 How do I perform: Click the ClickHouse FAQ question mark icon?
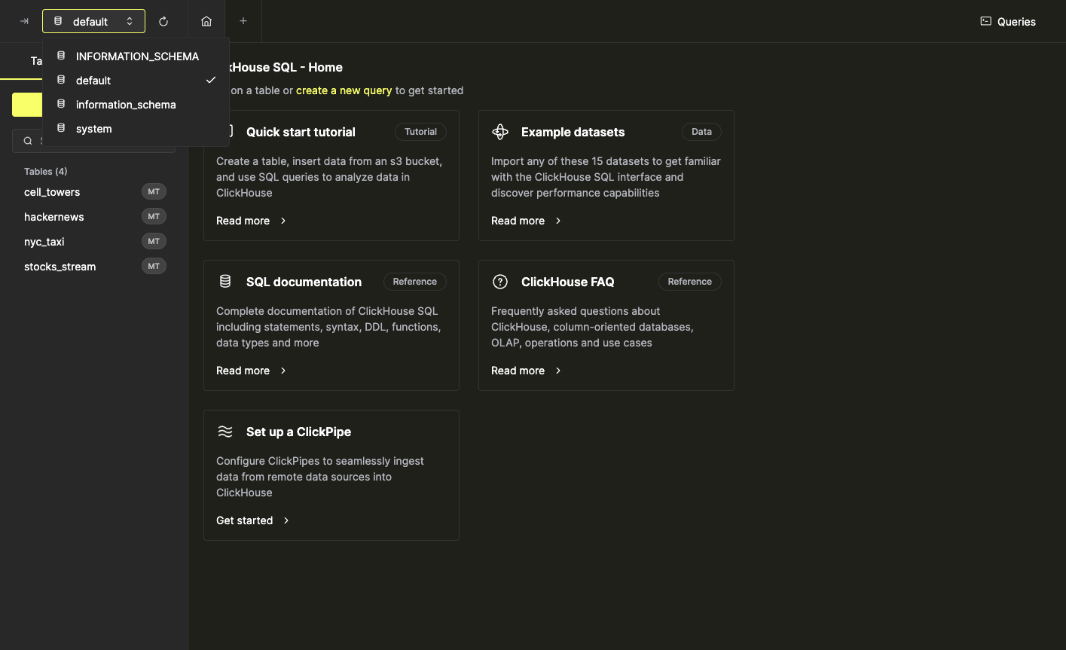(500, 282)
